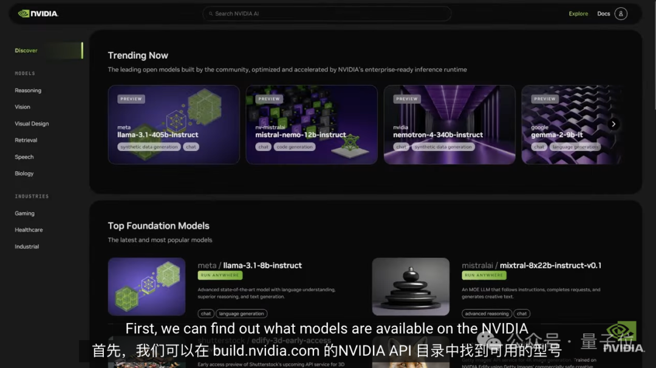Viewport: 656px width, 368px height.
Task: Click synthetic data generation tag on llama-3.1-405b card
Action: tap(149, 147)
